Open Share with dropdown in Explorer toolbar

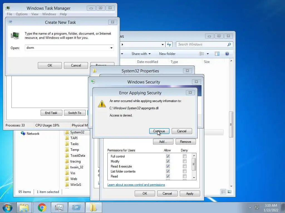[141, 54]
